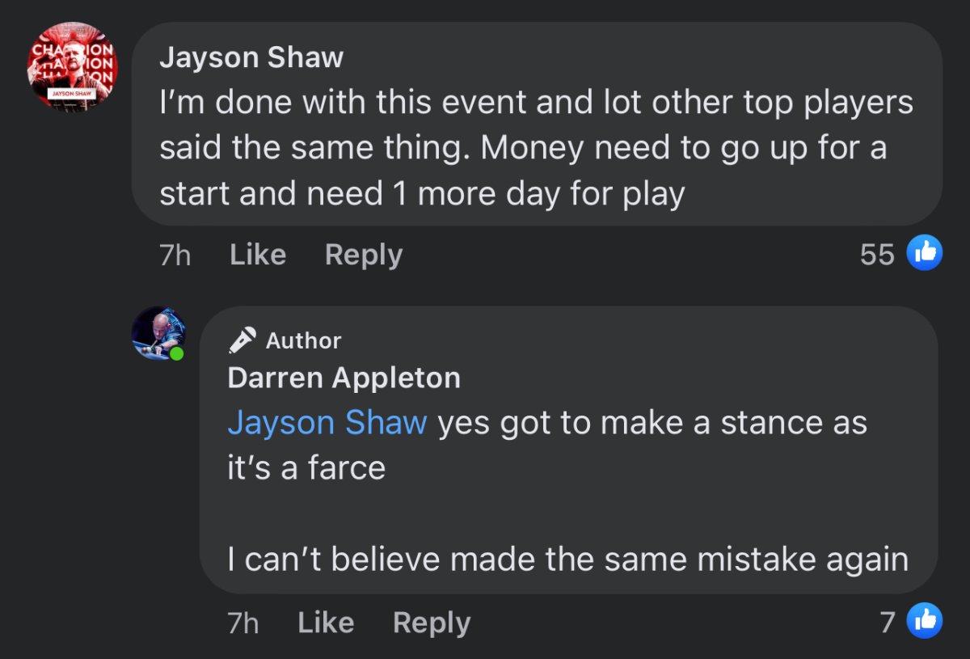Like Jayson Shaw's comment
The height and width of the screenshot is (659, 970).
(x=257, y=255)
